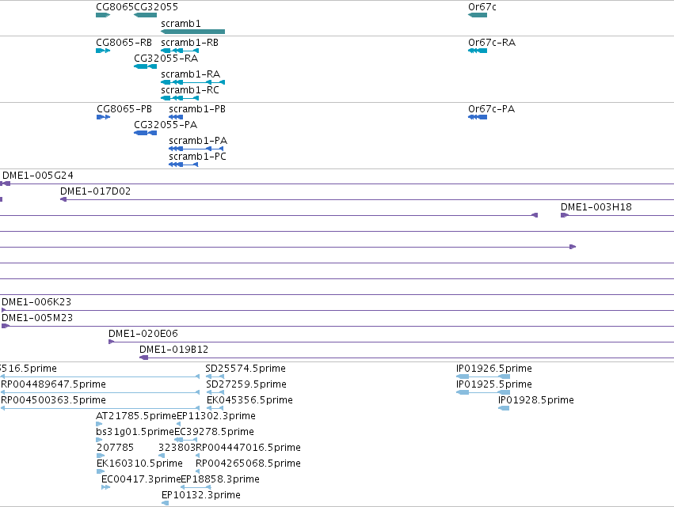Open transcript scramb1-RB label
The image size is (674, 507).
pos(189,43)
